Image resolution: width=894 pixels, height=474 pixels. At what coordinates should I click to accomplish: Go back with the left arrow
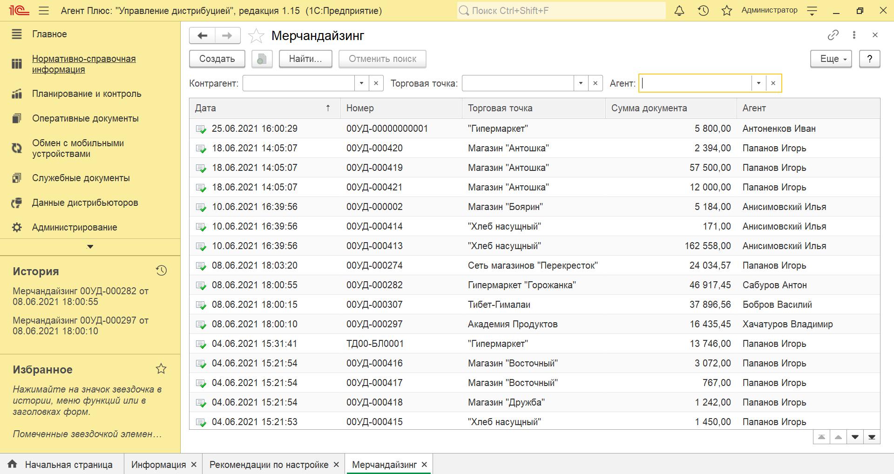click(202, 35)
